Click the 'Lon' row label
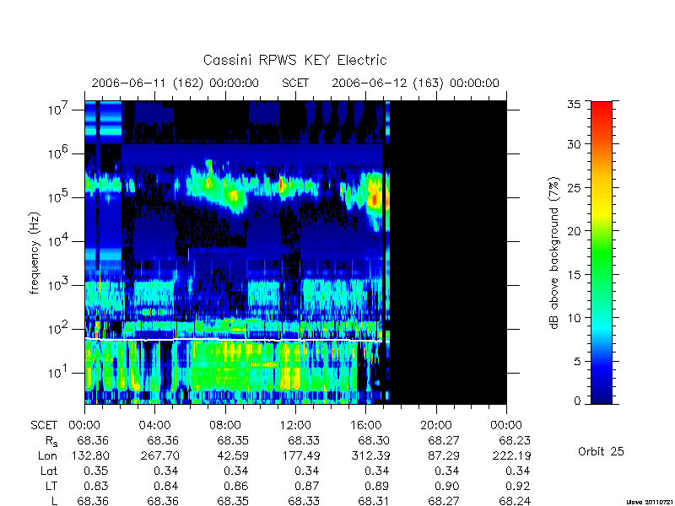Viewport: 675px width, 506px height. pyautogui.click(x=48, y=455)
